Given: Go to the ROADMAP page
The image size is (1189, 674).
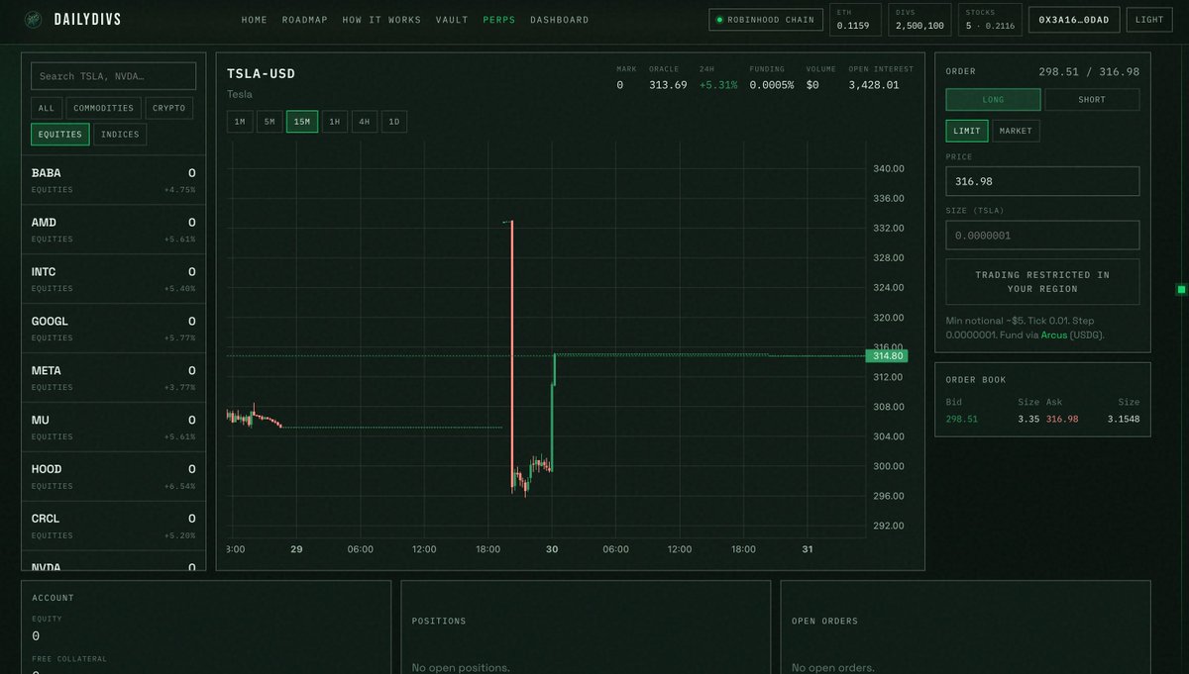Looking at the screenshot, I should [x=305, y=20].
